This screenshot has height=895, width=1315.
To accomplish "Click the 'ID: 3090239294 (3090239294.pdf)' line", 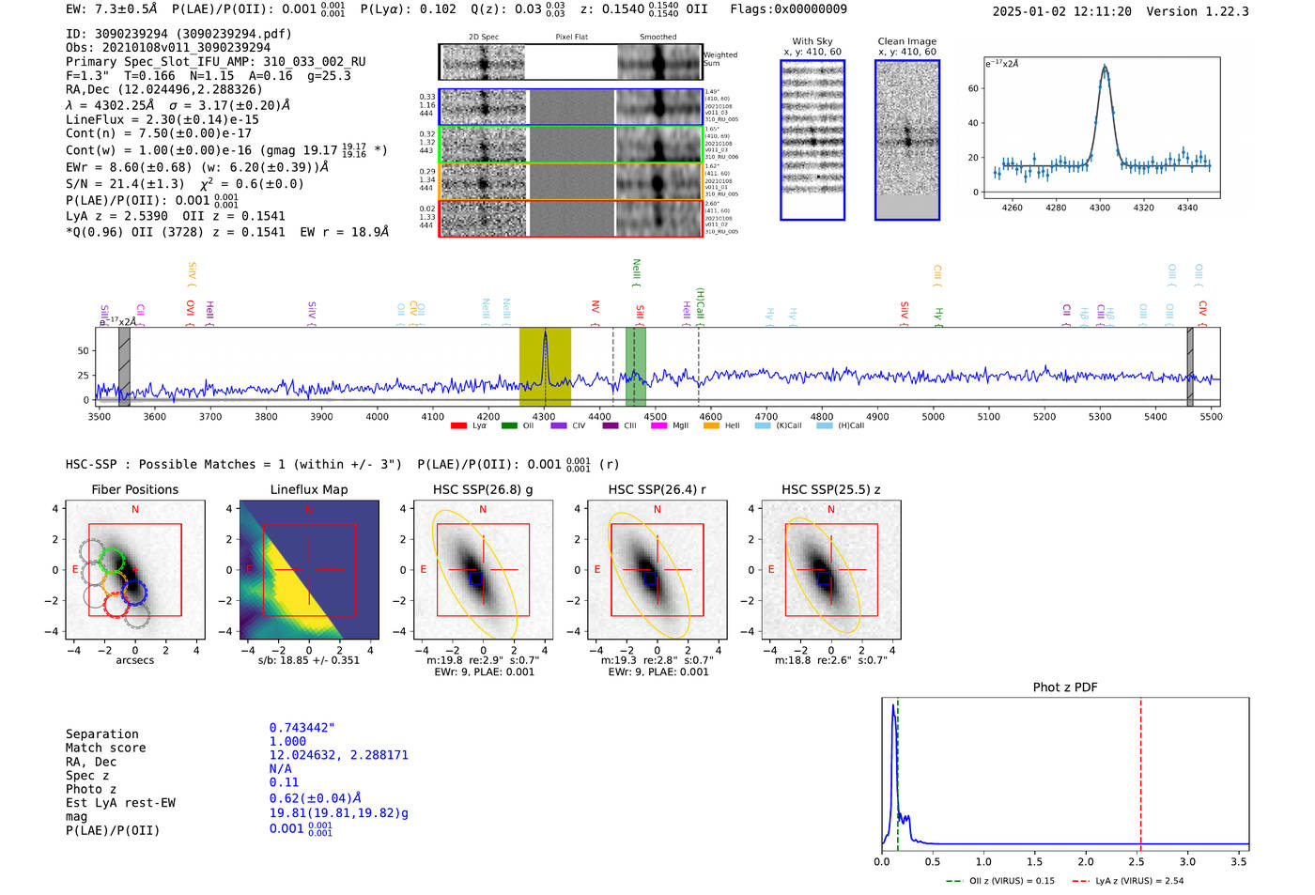I will click(x=178, y=34).
